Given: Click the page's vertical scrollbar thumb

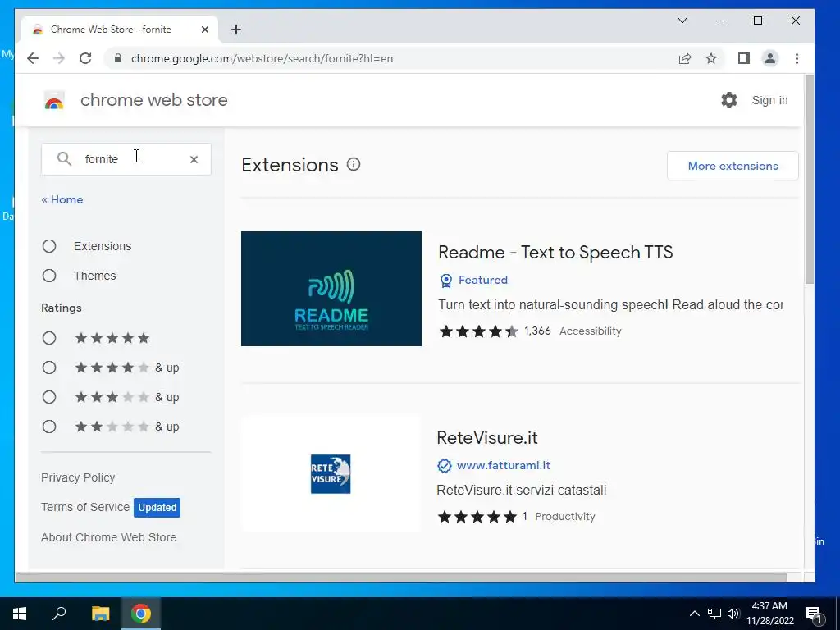Looking at the screenshot, I should click(809, 180).
